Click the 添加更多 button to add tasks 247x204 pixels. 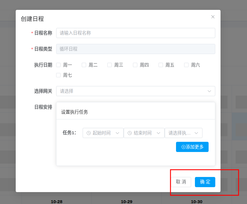pyautogui.click(x=192, y=147)
